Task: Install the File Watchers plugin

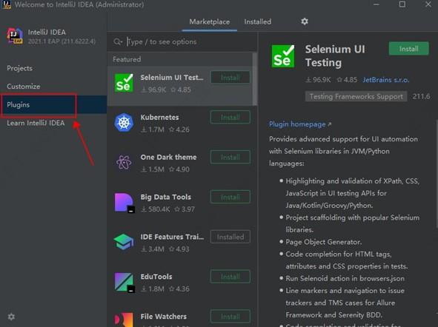Action: click(x=230, y=317)
